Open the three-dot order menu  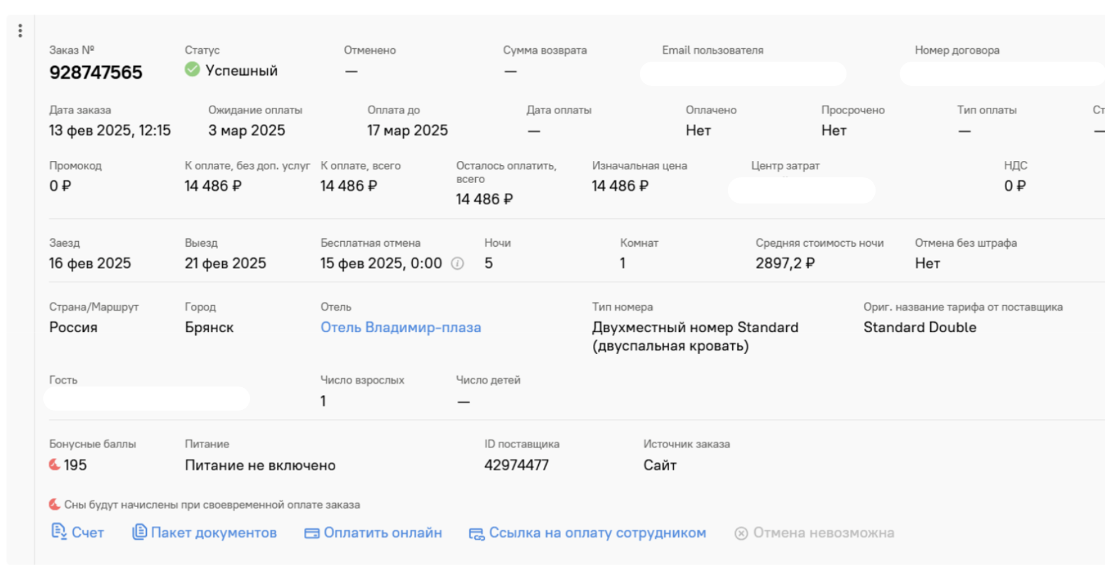(x=20, y=30)
